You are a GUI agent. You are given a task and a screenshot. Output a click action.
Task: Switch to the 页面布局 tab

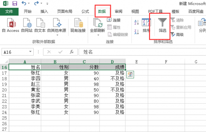[65, 12]
